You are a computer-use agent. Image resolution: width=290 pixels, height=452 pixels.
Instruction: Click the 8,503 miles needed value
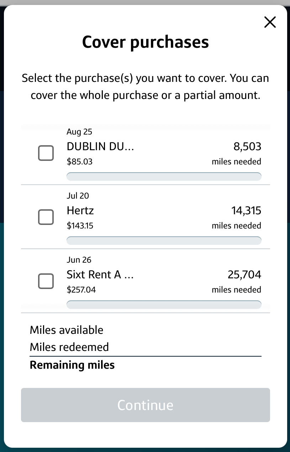pos(247,147)
